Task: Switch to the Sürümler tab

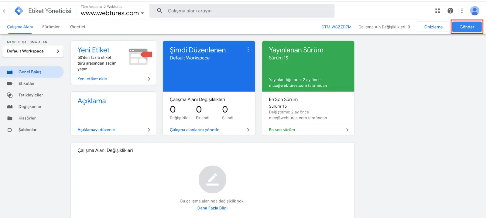Action: pos(51,27)
